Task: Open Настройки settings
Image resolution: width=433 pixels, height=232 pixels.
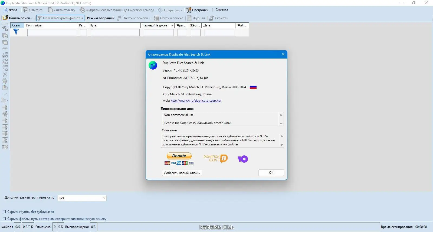Action: coord(197,10)
